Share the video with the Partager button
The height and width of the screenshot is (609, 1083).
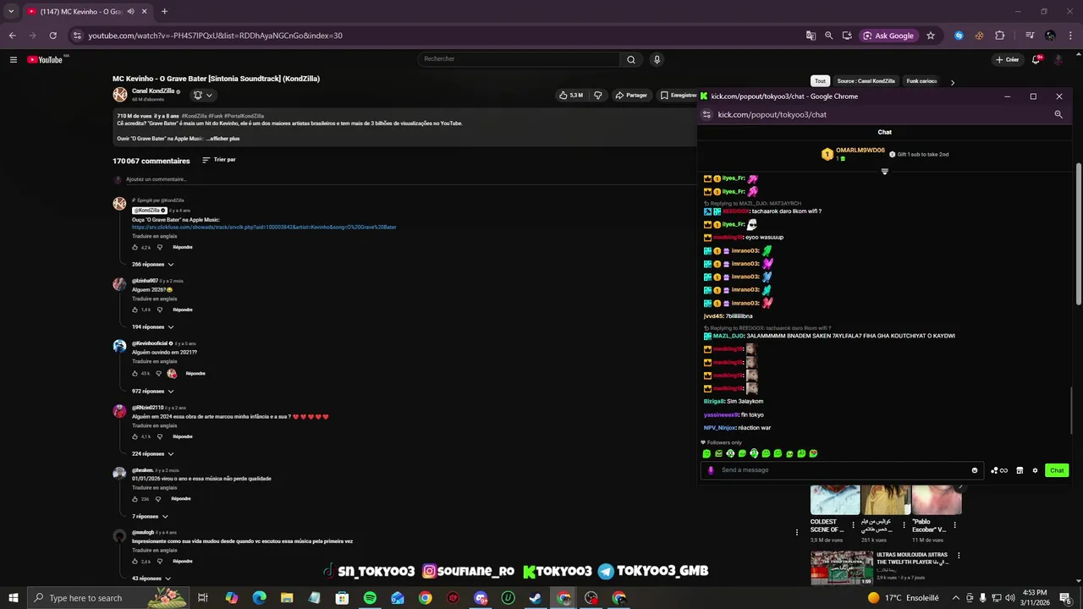pyautogui.click(x=631, y=96)
